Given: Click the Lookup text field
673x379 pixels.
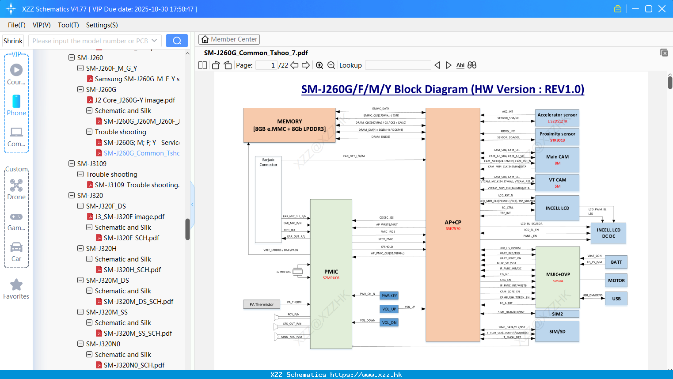Looking at the screenshot, I should (398, 65).
